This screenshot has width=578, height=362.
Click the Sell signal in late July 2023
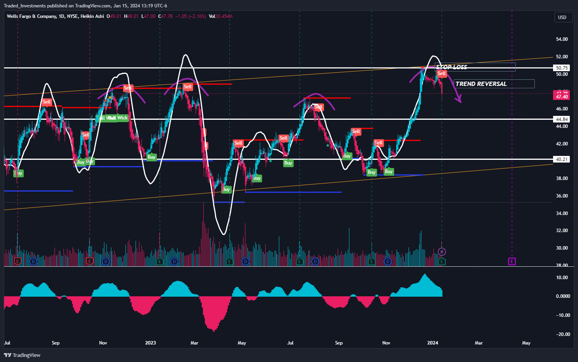pos(318,107)
